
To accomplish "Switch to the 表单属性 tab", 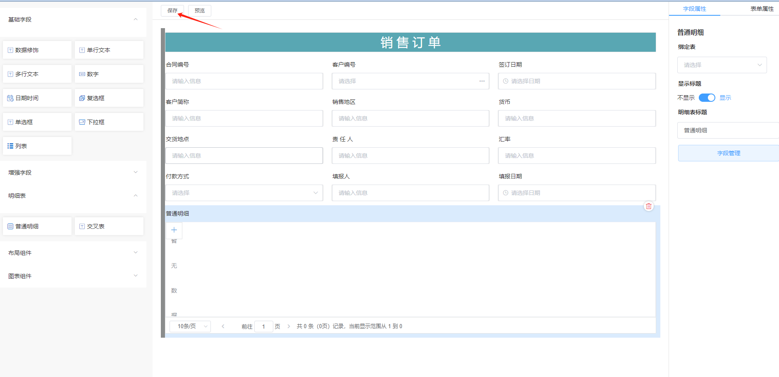I will (762, 9).
